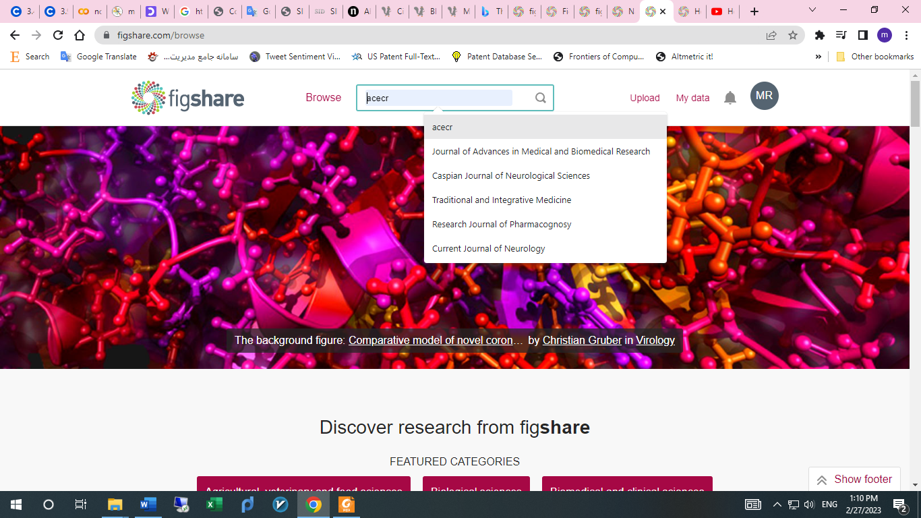
Task: Open the Chrome three-dot menu
Action: [906, 35]
